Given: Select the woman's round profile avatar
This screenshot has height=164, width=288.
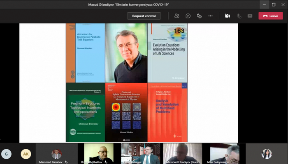Looking at the screenshot, I should [x=267, y=154].
